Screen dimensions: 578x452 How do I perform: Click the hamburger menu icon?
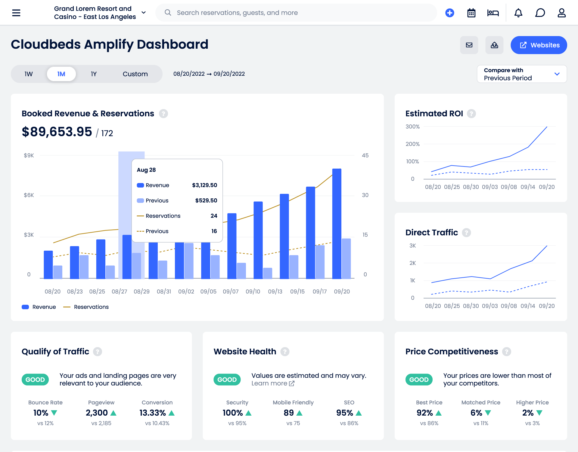pos(17,13)
